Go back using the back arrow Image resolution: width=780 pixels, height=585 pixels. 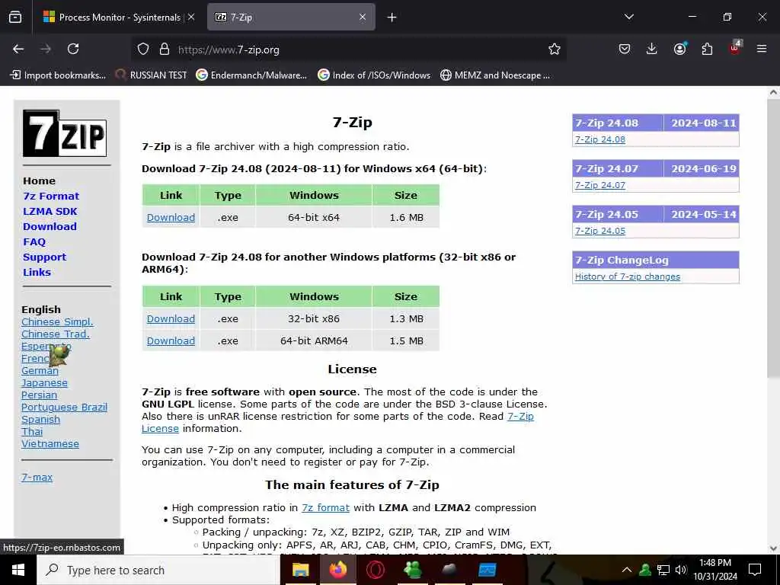[18, 49]
